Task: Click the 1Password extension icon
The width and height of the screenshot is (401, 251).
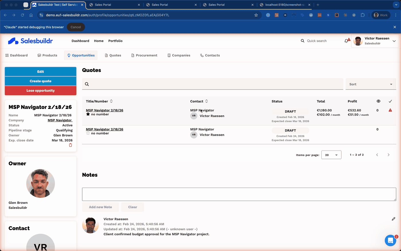Action: pyautogui.click(x=268, y=15)
